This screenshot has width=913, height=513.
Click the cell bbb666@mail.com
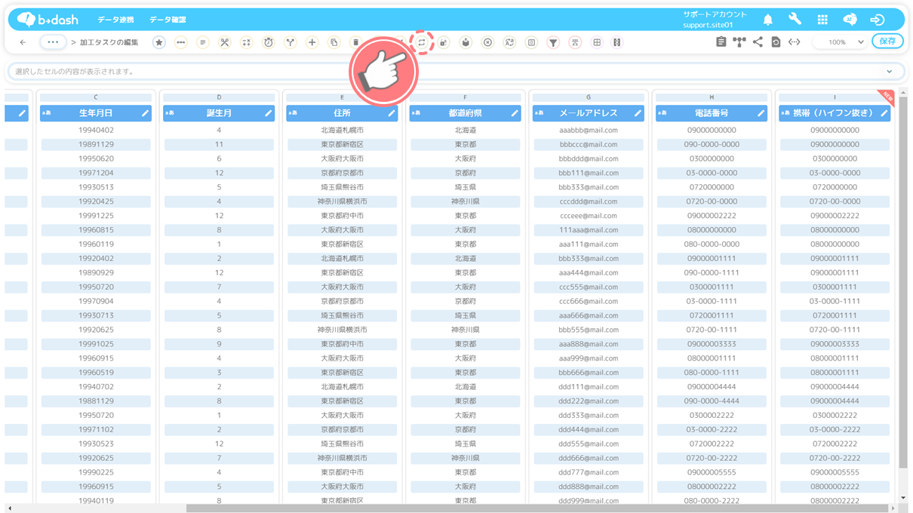click(x=589, y=373)
